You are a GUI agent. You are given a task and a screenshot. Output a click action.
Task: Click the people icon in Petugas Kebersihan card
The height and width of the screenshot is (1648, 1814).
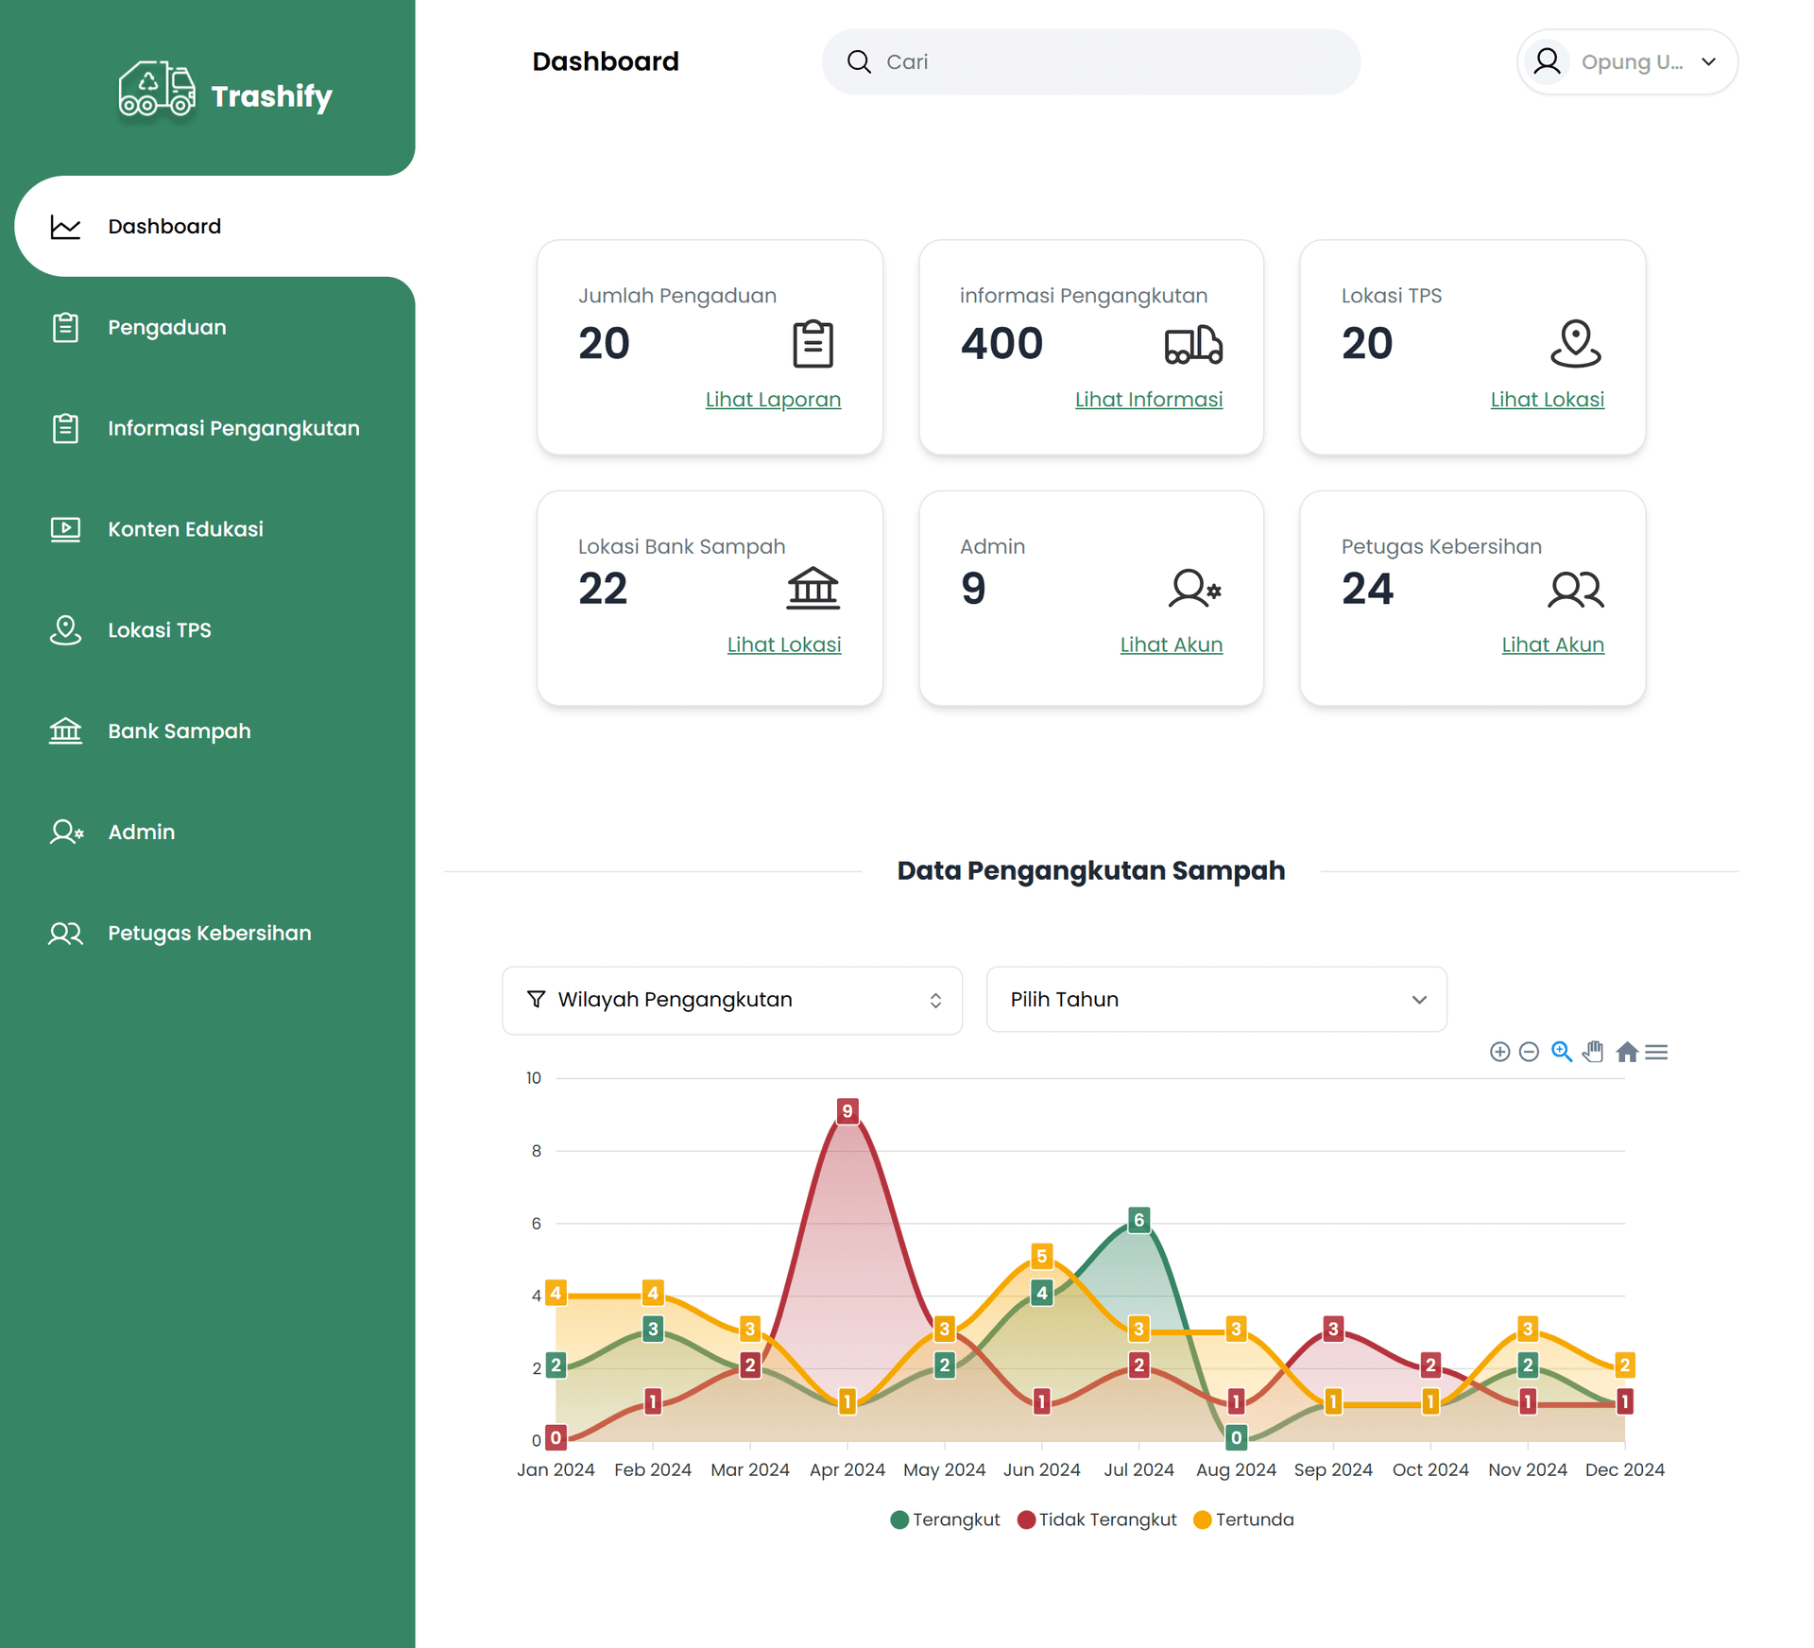[x=1576, y=589]
